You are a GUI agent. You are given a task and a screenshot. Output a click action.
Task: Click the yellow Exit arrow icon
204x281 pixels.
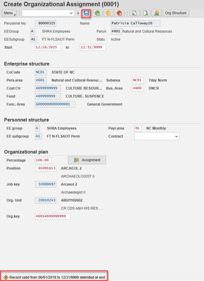coord(108,13)
